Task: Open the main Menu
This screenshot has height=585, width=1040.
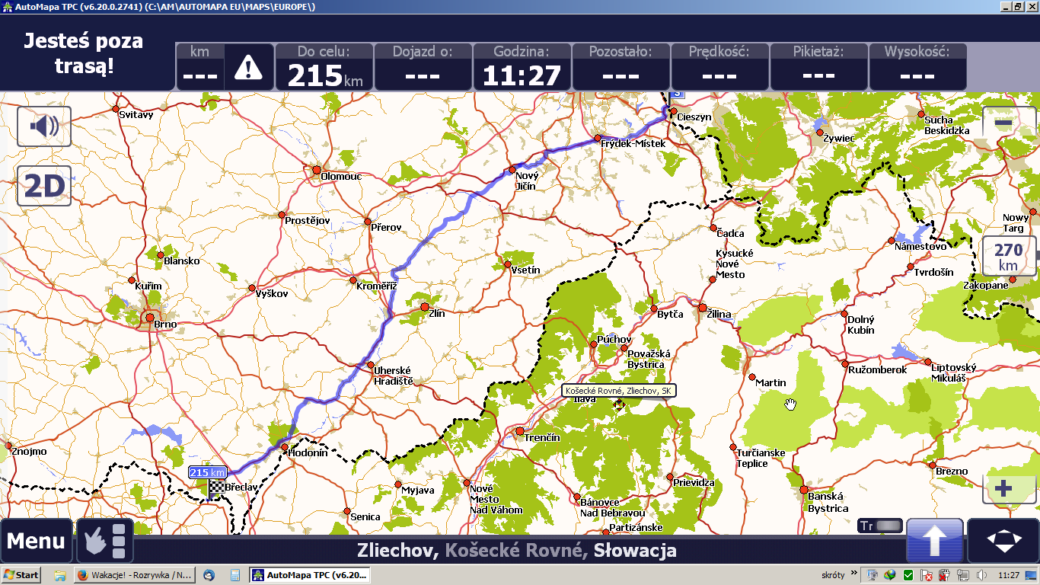Action: 36,541
